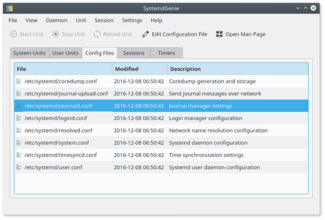Image resolution: width=325 pixels, height=220 pixels.
Task: Open the User Units tab
Action: (x=65, y=53)
